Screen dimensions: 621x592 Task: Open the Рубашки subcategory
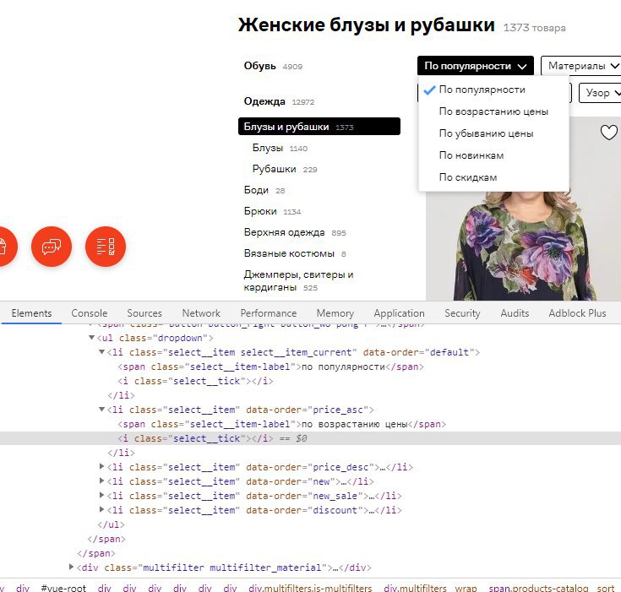tap(274, 169)
